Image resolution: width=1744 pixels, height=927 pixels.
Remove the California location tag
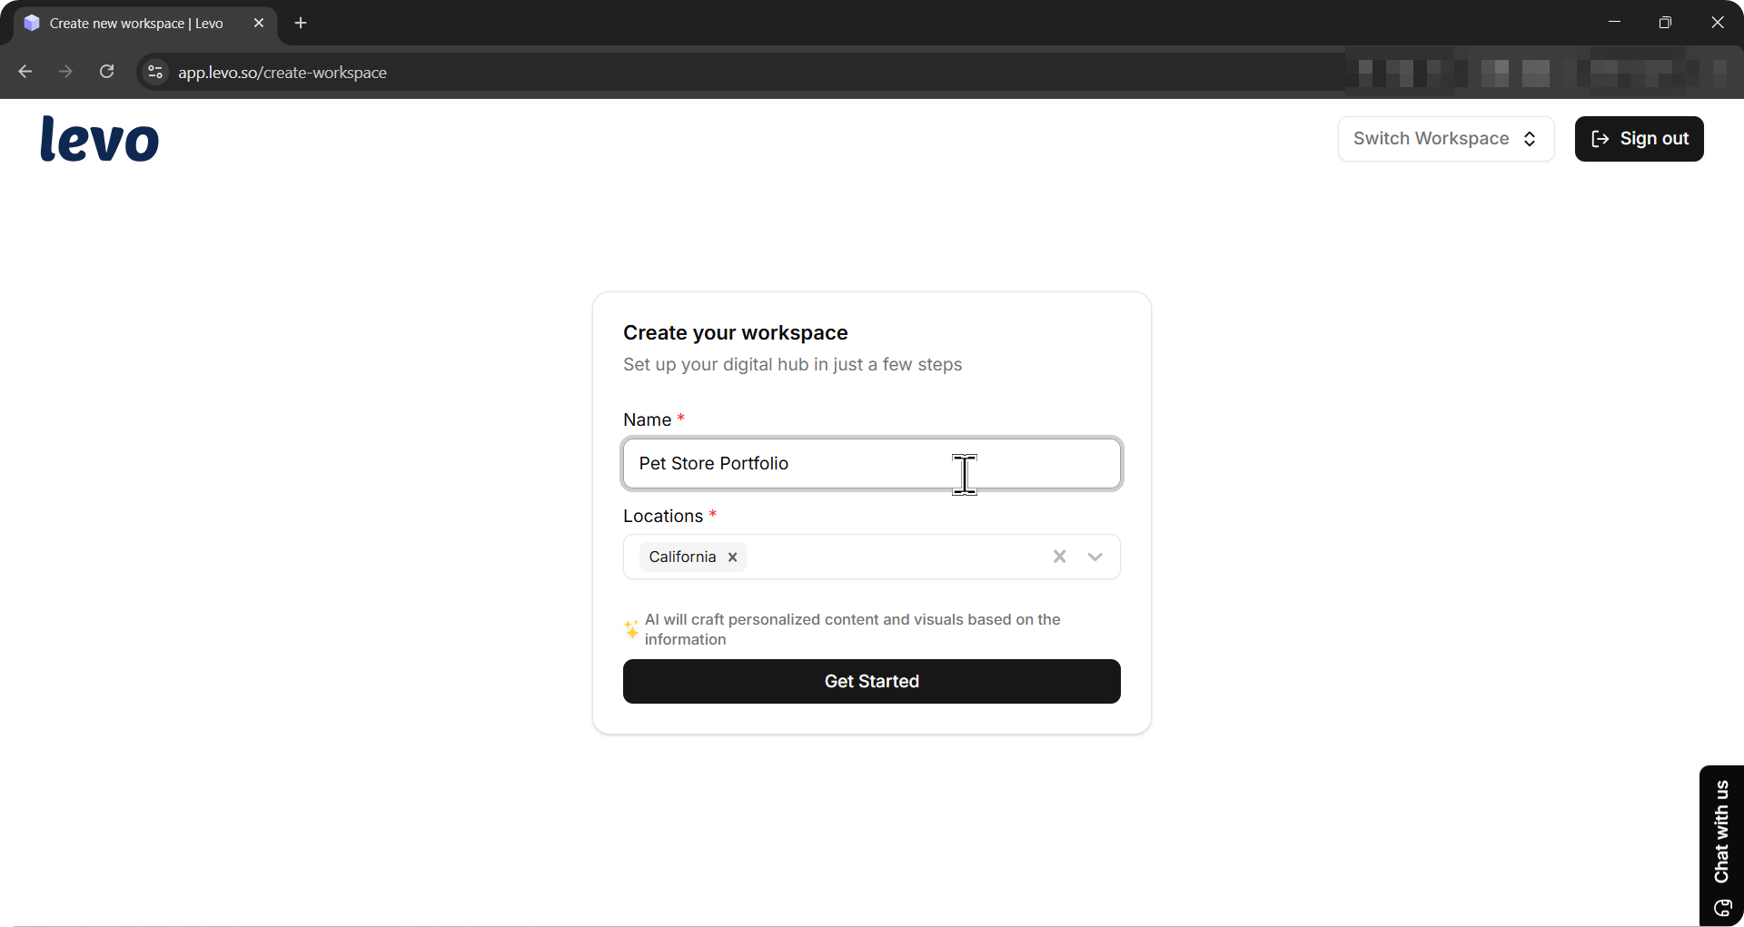[732, 557]
